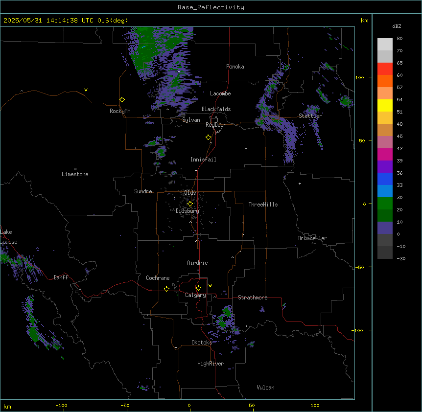Image resolution: width=422 pixels, height=412 pixels.
Task: Click the HighRiver label
Action: click(211, 364)
